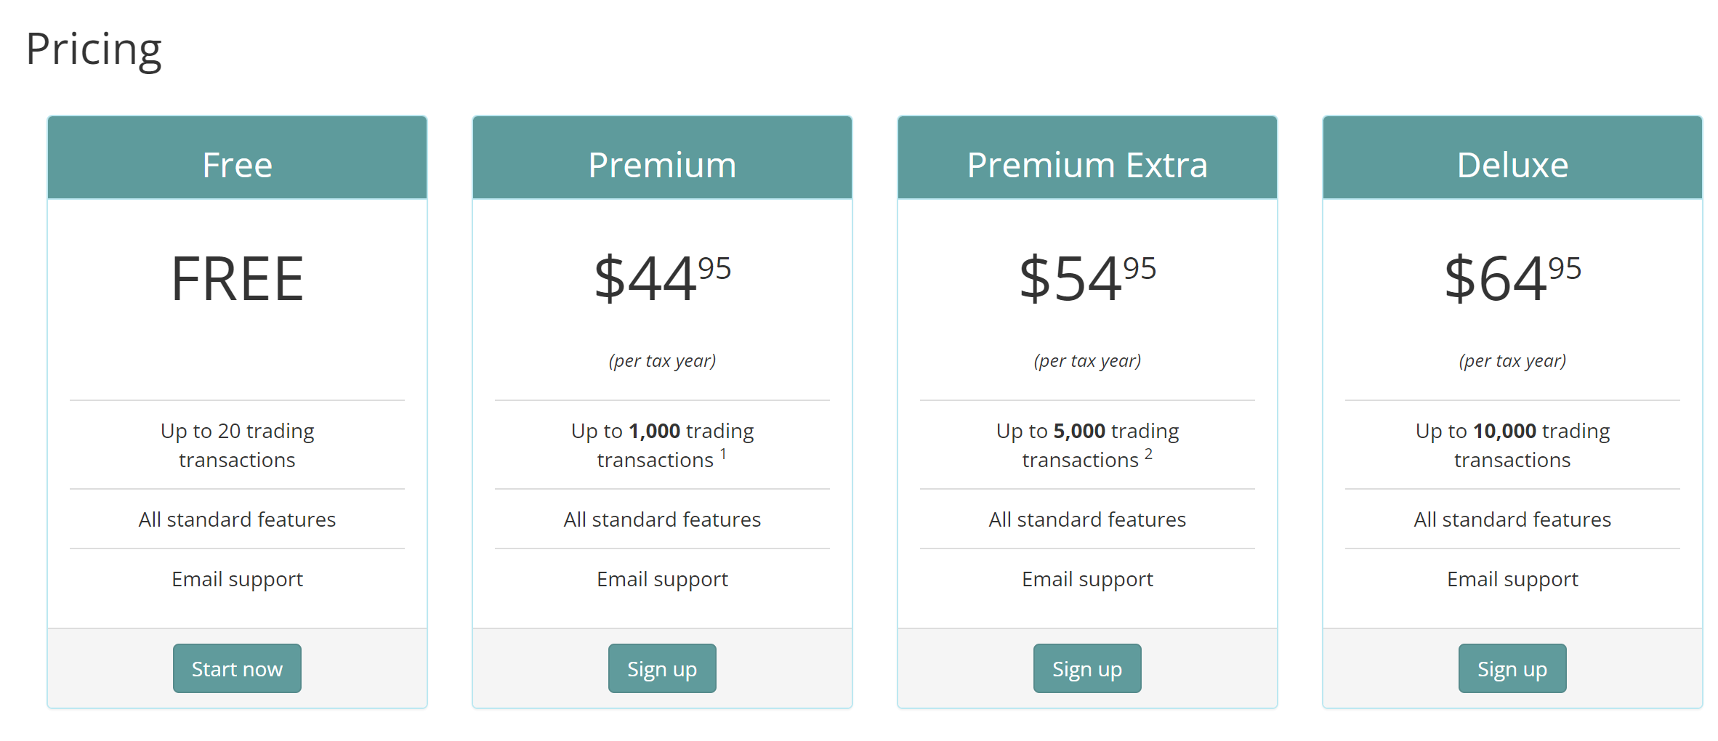Click Sign up under the Premium plan
The image size is (1718, 741).
661,668
